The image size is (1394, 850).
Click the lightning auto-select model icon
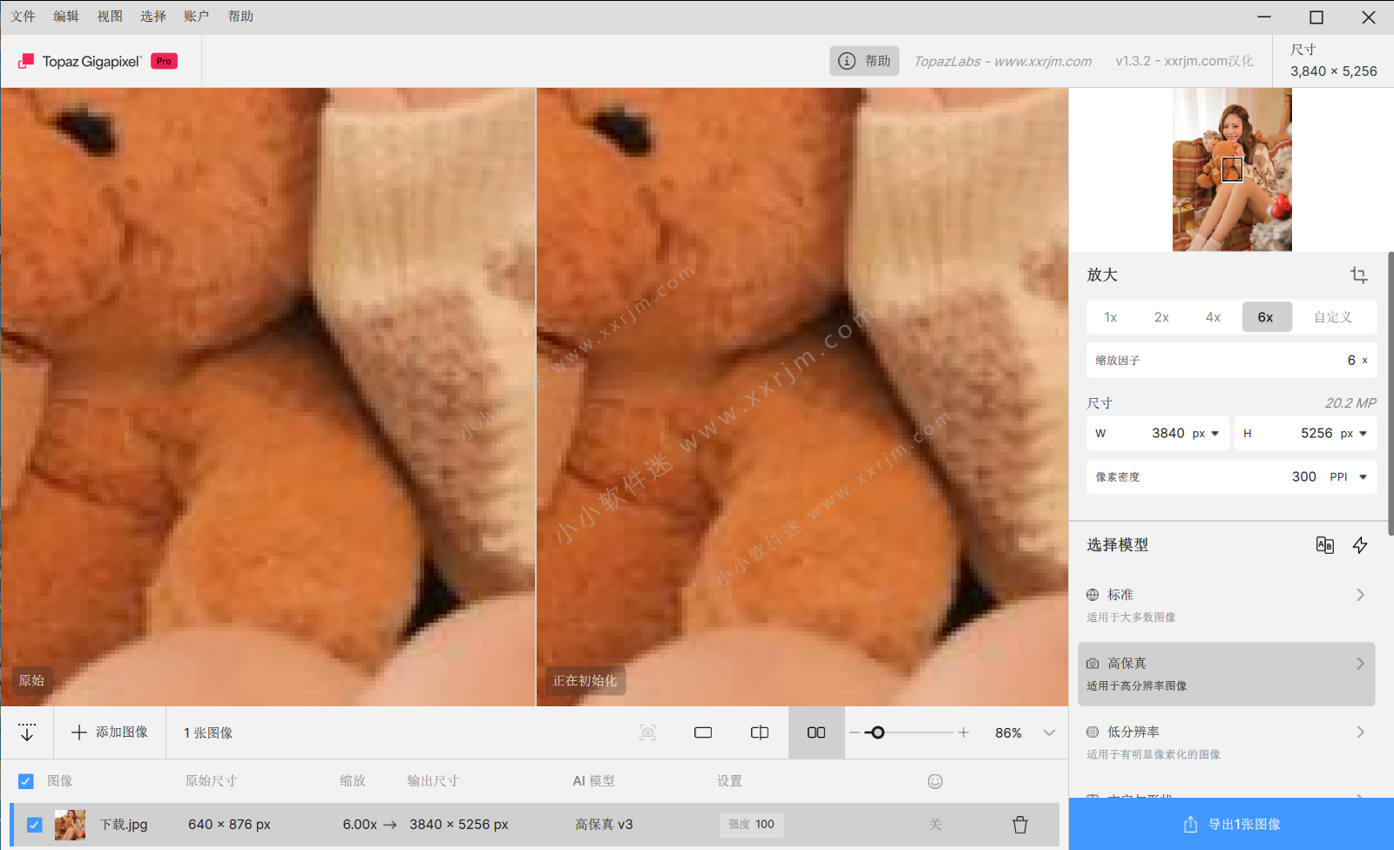coord(1360,545)
